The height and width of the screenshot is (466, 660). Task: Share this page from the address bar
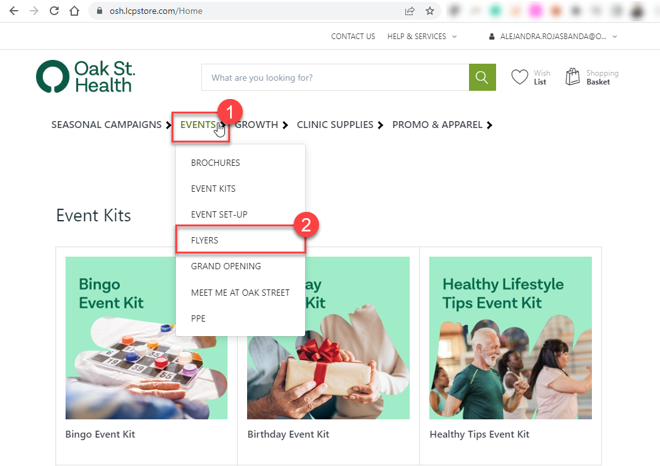tap(410, 11)
